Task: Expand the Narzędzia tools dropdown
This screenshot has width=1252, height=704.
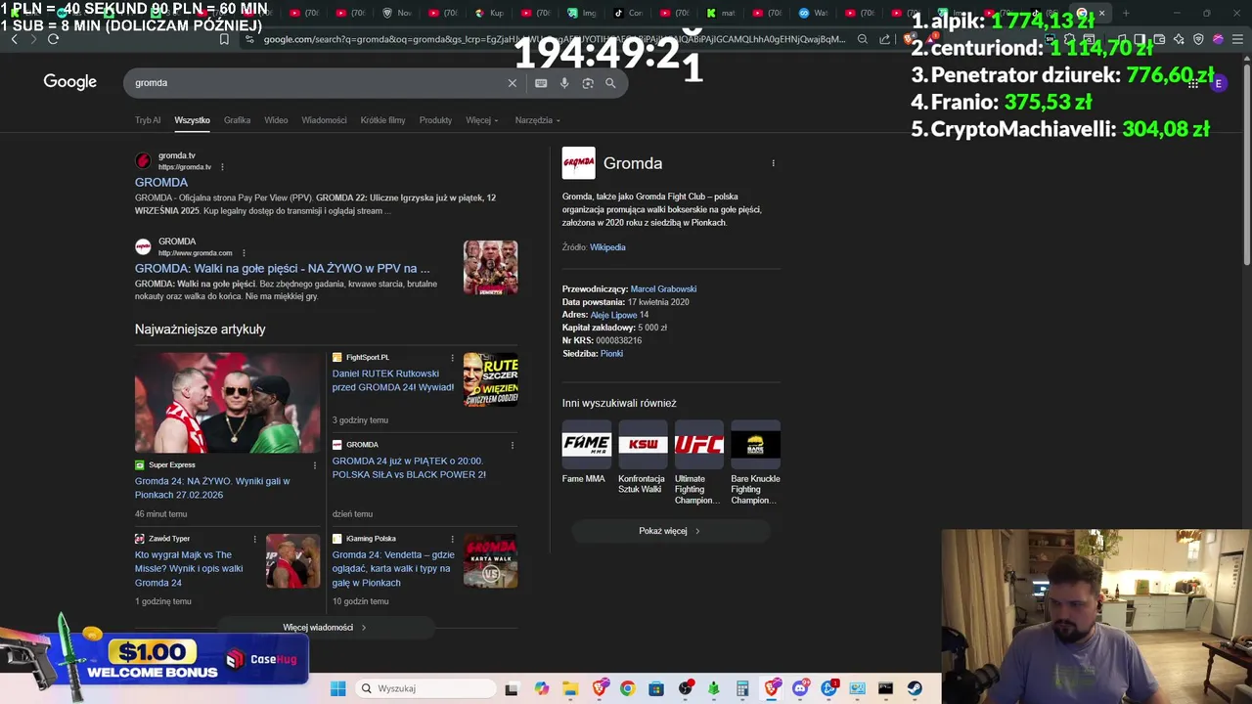Action: tap(538, 120)
